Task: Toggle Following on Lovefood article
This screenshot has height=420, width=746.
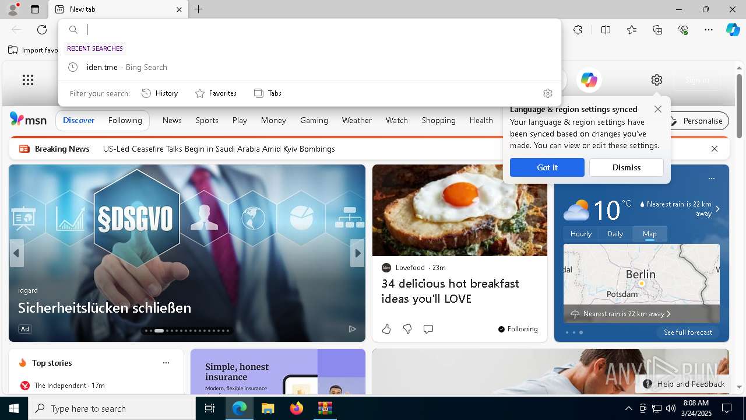Action: (518, 329)
